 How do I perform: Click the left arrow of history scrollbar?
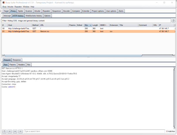coord(3,55)
